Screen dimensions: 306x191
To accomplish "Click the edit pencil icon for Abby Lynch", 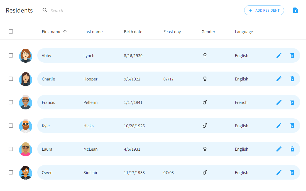I will (x=279, y=55).
